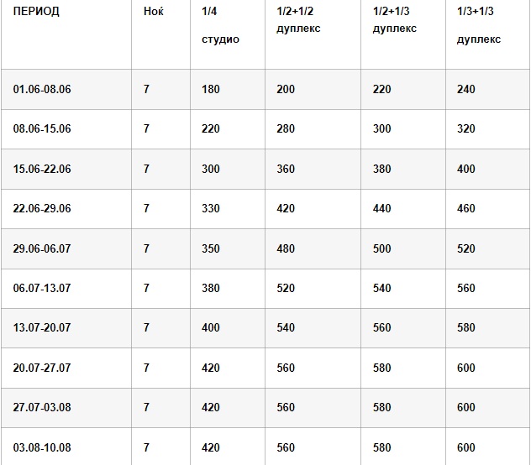
Task: Select the 27.07-03.08 period cell
Action: pyautogui.click(x=42, y=408)
